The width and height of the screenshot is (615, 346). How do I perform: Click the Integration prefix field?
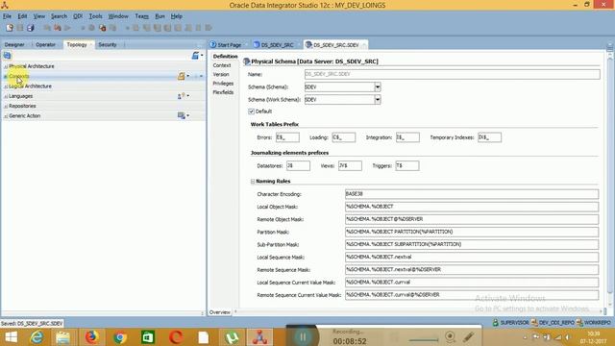click(x=407, y=137)
